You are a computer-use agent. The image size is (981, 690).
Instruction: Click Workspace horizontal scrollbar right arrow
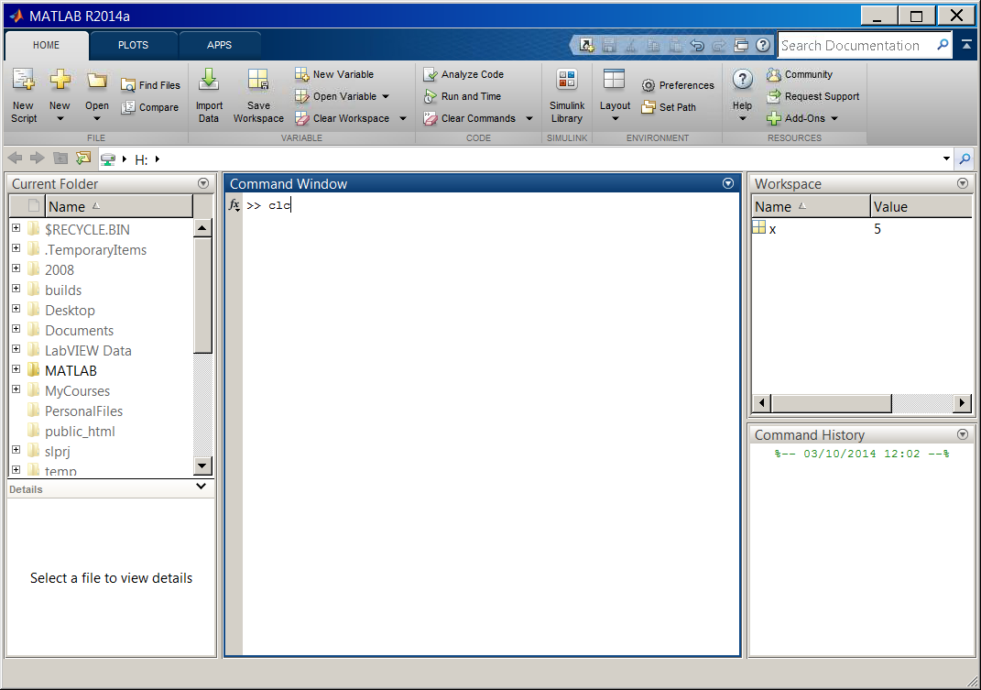pos(963,402)
